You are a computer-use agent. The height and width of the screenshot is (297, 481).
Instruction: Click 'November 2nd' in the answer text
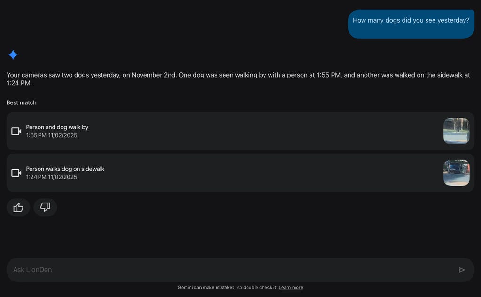(153, 75)
